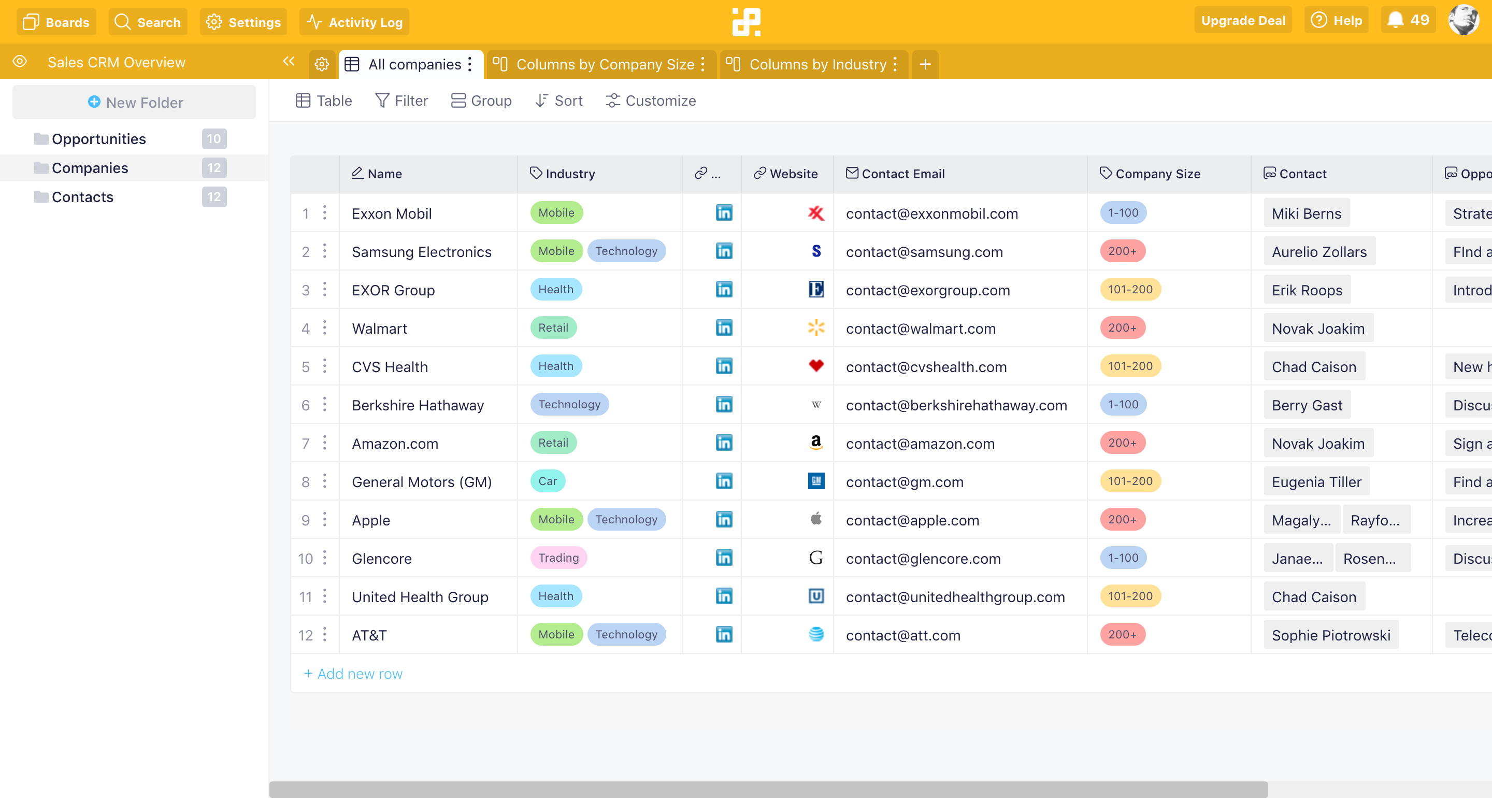The width and height of the screenshot is (1492, 798).
Task: Open Search in the top bar
Action: (148, 22)
